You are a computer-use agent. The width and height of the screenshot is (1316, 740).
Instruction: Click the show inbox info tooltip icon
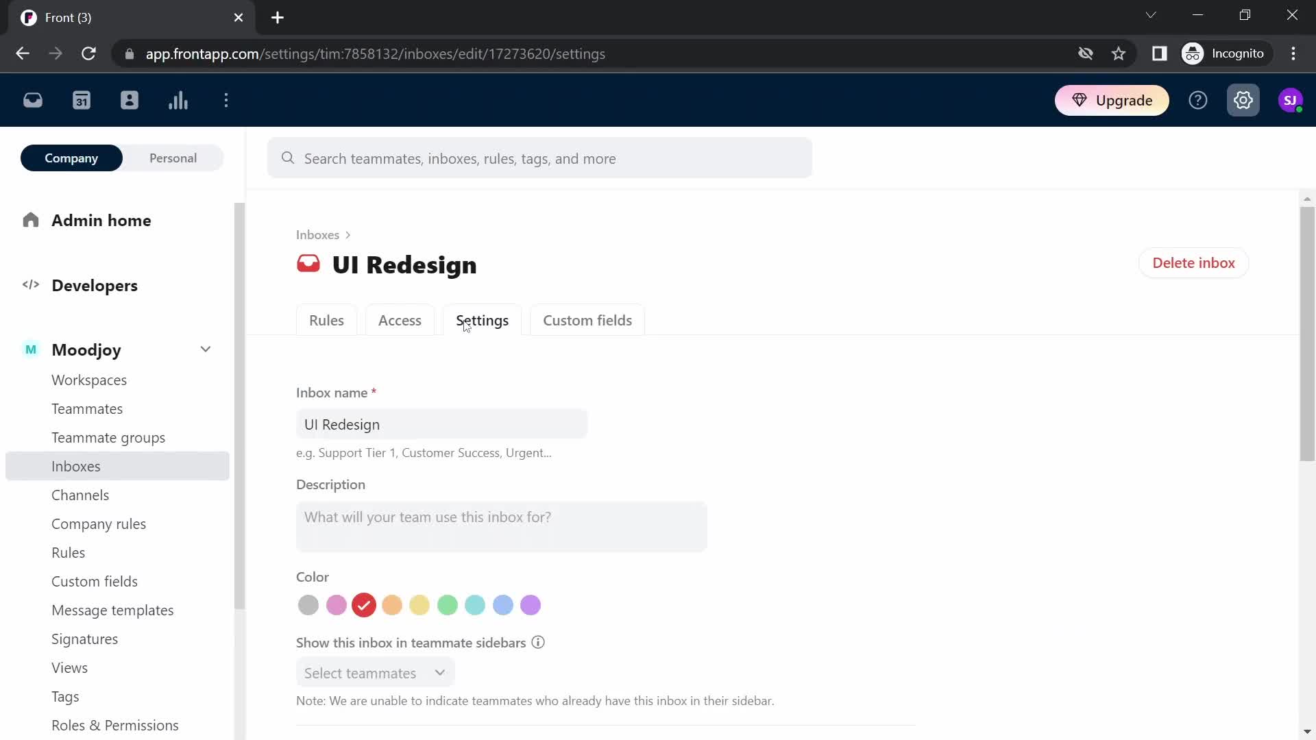pyautogui.click(x=538, y=641)
